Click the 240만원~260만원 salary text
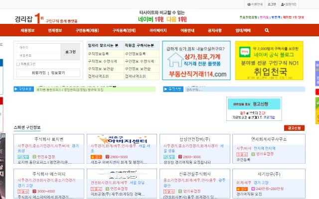This screenshot has height=199, width=319. [270, 189]
